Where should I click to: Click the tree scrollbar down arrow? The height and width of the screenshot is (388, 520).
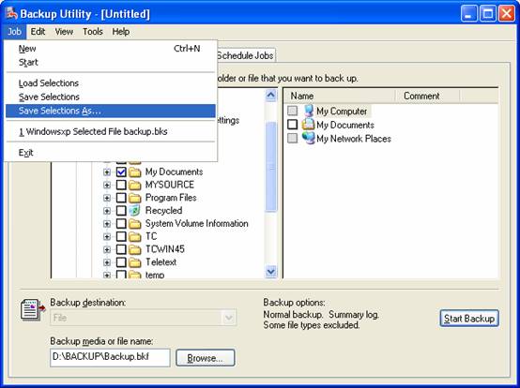tap(271, 272)
